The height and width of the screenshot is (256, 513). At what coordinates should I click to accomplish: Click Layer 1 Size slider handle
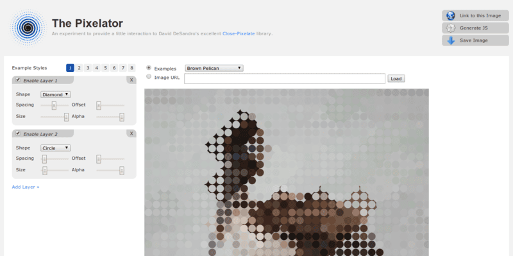tap(66, 117)
